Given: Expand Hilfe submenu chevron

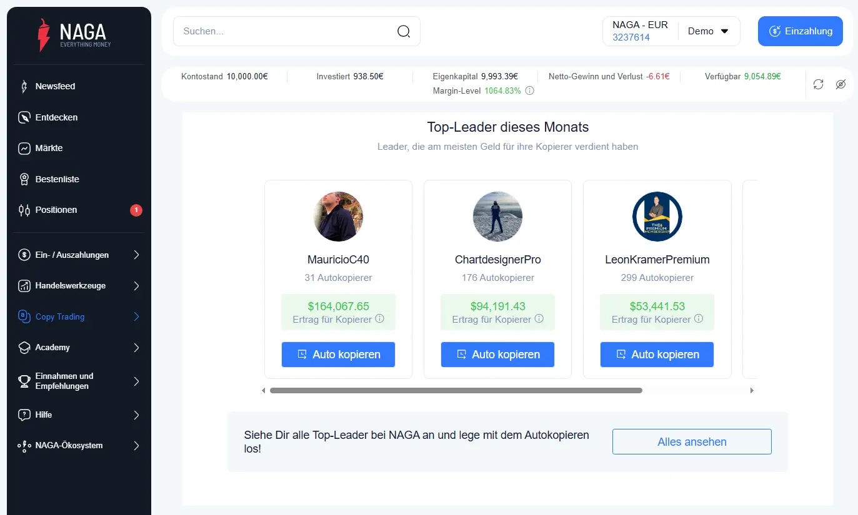Looking at the screenshot, I should click(137, 415).
